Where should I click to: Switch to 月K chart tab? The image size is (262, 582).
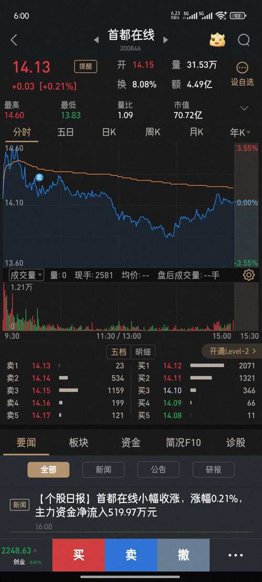click(196, 132)
